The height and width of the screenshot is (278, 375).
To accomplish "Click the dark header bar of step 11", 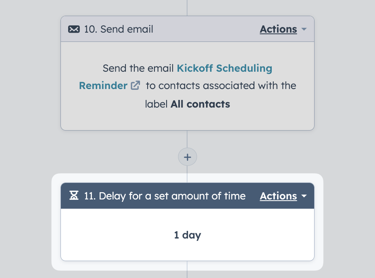I will click(187, 196).
